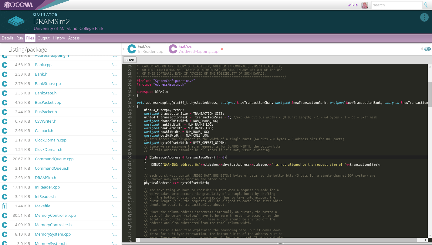This screenshot has height=245, width=432.
Task: Open the Output tab
Action: click(43, 38)
